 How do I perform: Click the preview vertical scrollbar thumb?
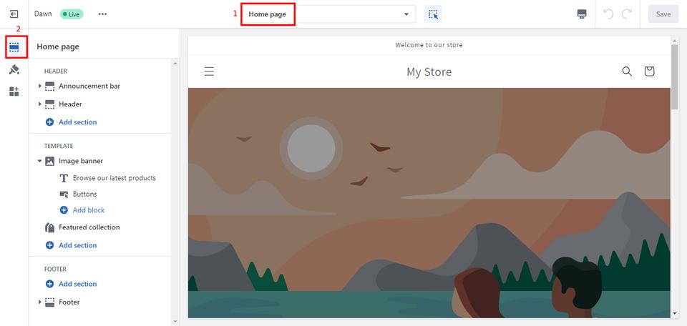[674, 76]
